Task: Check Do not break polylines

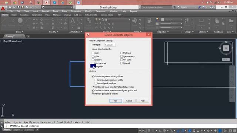Action: (96, 83)
